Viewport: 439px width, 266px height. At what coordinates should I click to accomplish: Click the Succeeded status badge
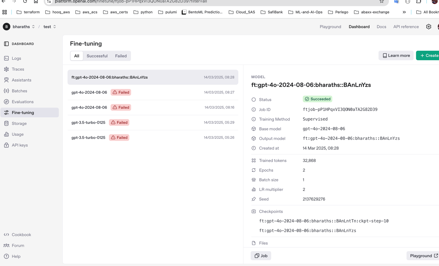point(317,99)
